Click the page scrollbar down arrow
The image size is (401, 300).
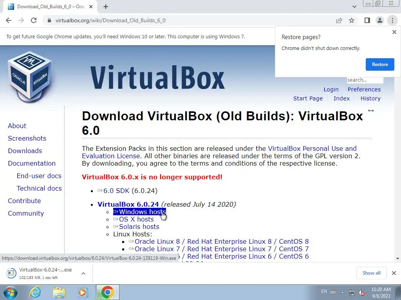pos(397,259)
